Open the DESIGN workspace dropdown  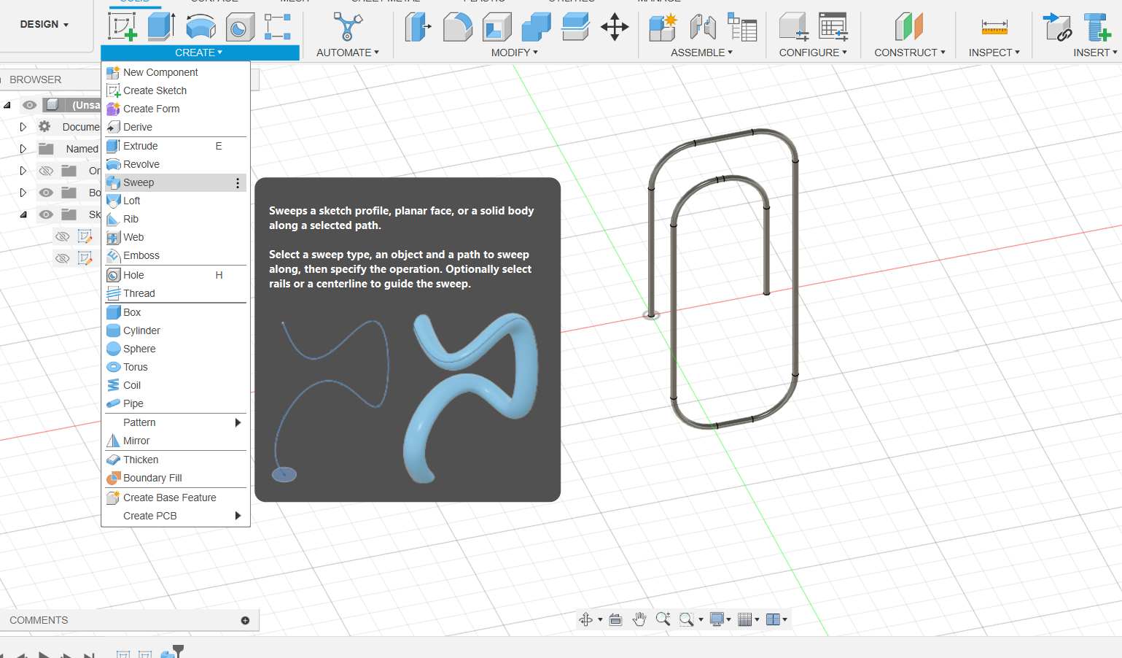pos(44,24)
